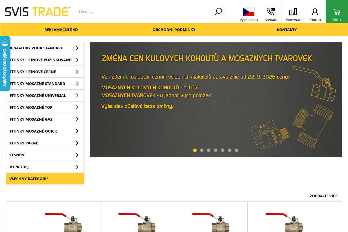The image size is (348, 232).
Task: Open Kontakty menu item
Action: tap(287, 30)
